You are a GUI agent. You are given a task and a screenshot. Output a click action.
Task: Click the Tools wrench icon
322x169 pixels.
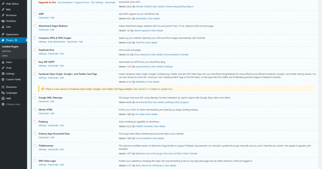tap(3, 68)
